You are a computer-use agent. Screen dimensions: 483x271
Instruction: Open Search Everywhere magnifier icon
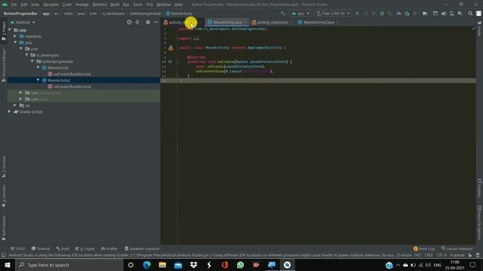click(x=470, y=14)
